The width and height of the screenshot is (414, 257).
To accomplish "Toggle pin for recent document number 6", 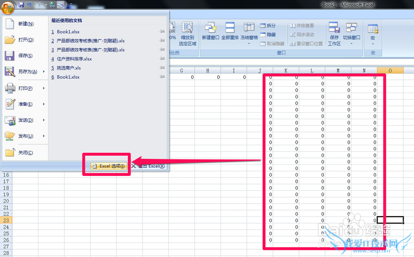I will coord(162,77).
